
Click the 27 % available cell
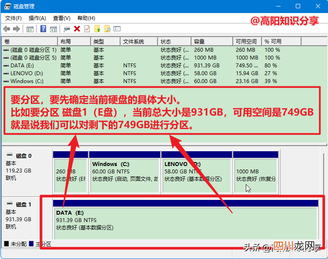click(x=271, y=73)
